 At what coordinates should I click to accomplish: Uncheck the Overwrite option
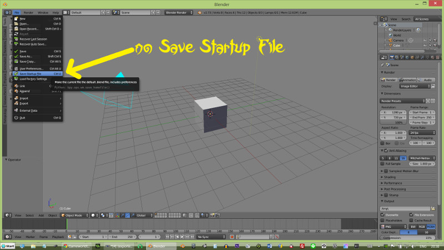382,215
